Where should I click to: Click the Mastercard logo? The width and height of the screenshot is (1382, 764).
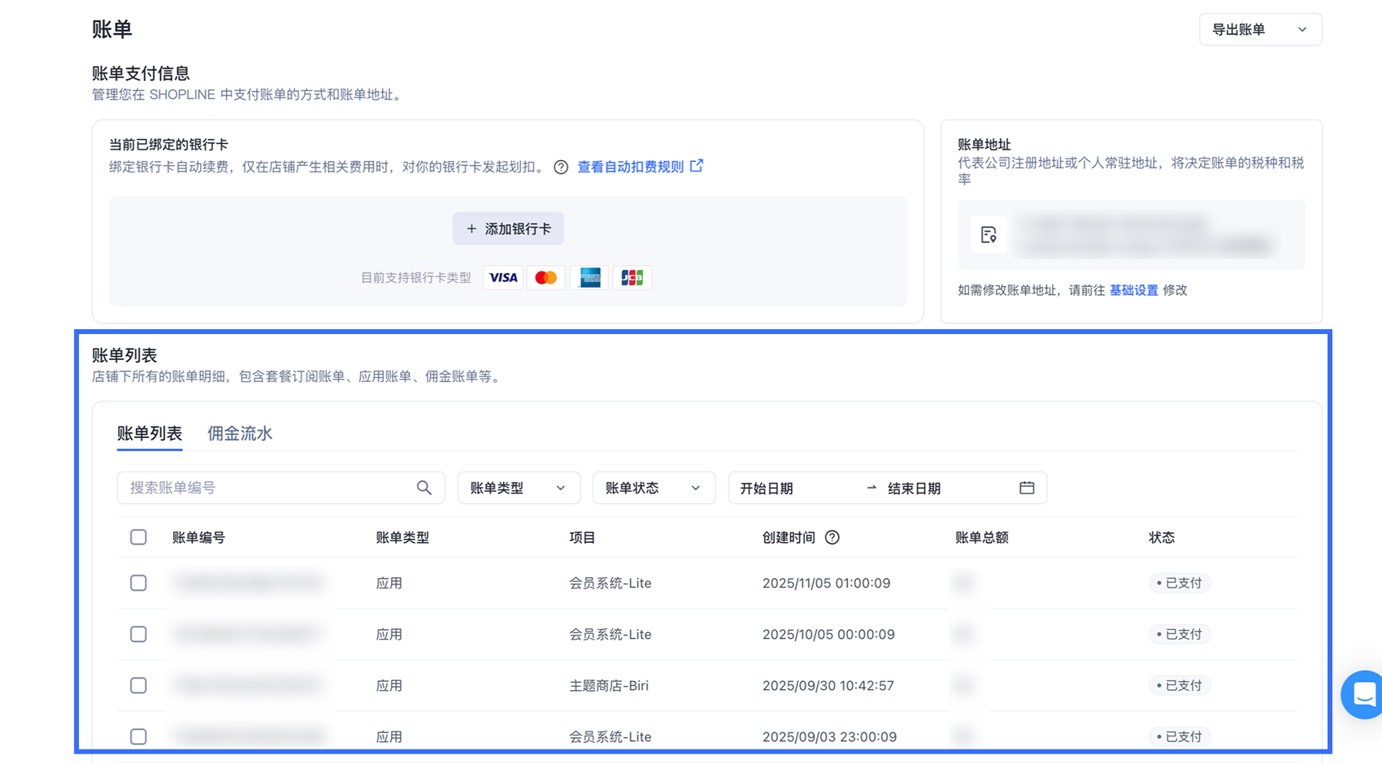[546, 278]
